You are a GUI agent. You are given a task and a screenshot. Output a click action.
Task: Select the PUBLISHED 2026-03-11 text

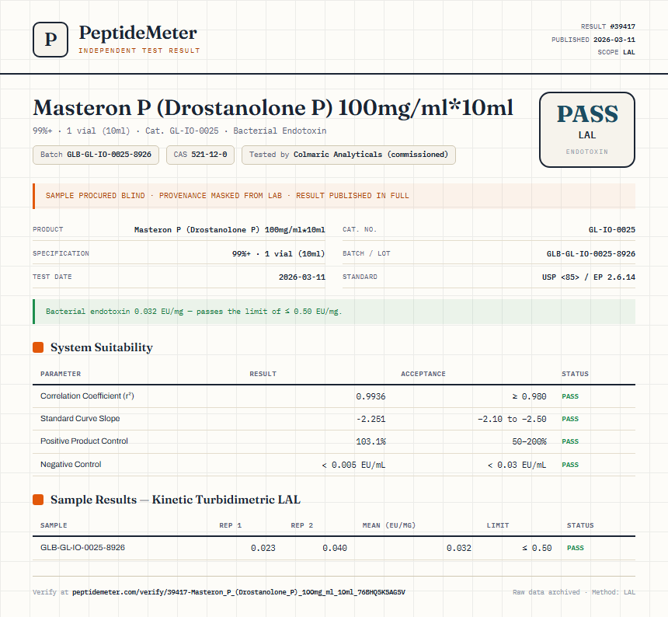coord(593,40)
